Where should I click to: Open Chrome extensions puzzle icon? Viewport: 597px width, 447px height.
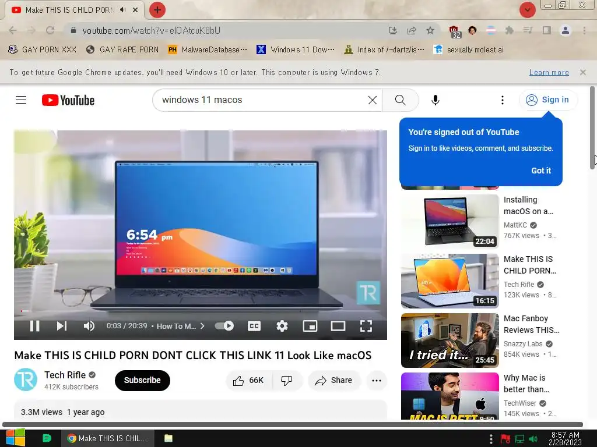point(509,30)
